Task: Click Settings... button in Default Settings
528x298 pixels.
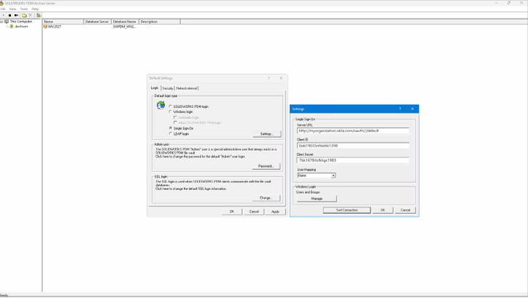Action: pyautogui.click(x=267, y=134)
